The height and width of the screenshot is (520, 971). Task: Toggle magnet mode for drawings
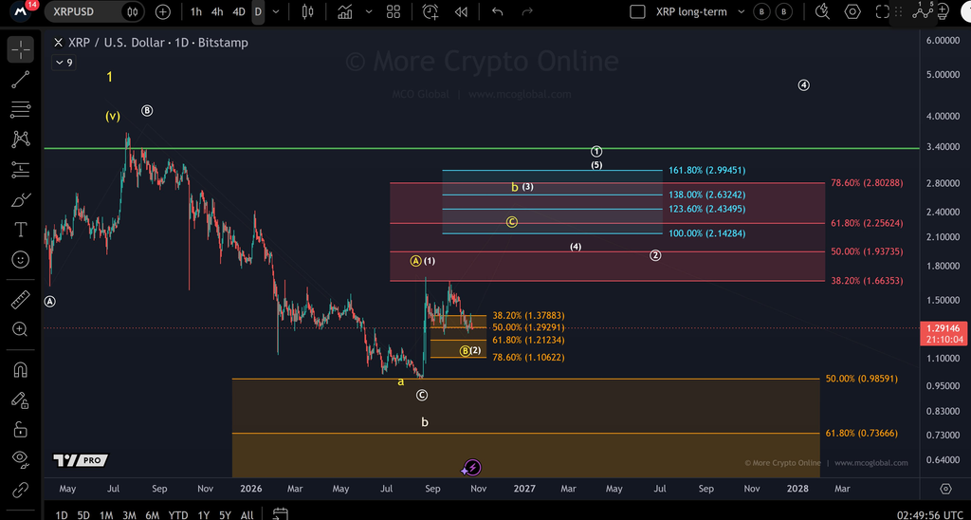click(21, 370)
